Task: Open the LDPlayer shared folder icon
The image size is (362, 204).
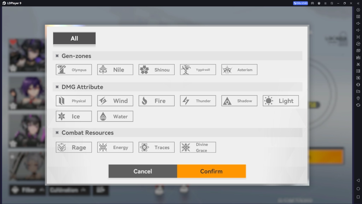Action: [358, 91]
